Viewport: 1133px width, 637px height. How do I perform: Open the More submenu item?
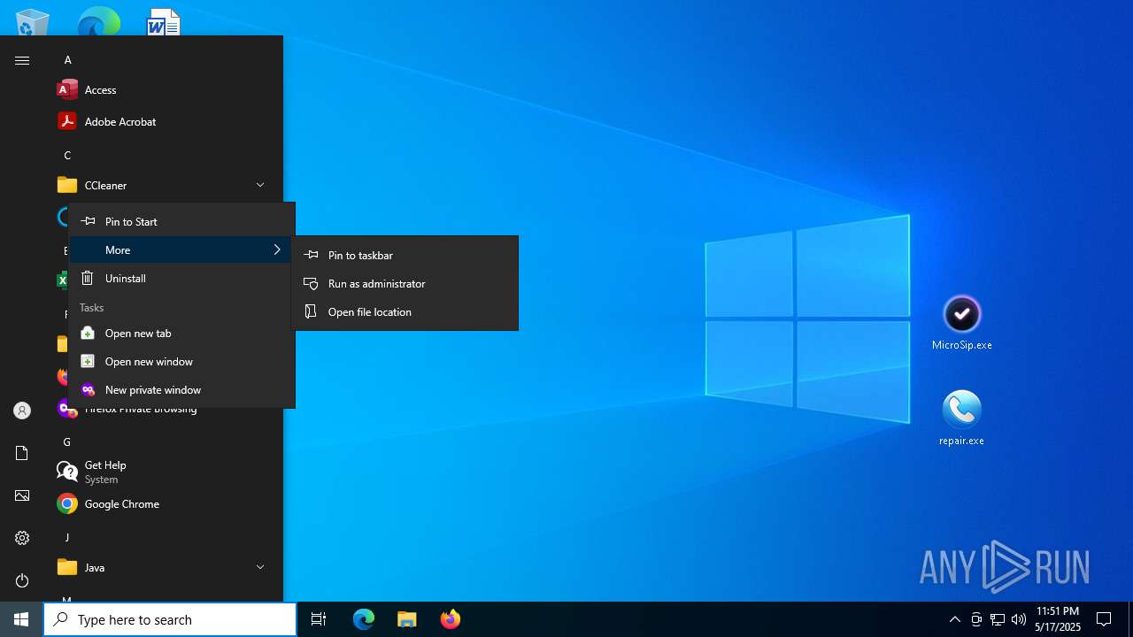(181, 249)
